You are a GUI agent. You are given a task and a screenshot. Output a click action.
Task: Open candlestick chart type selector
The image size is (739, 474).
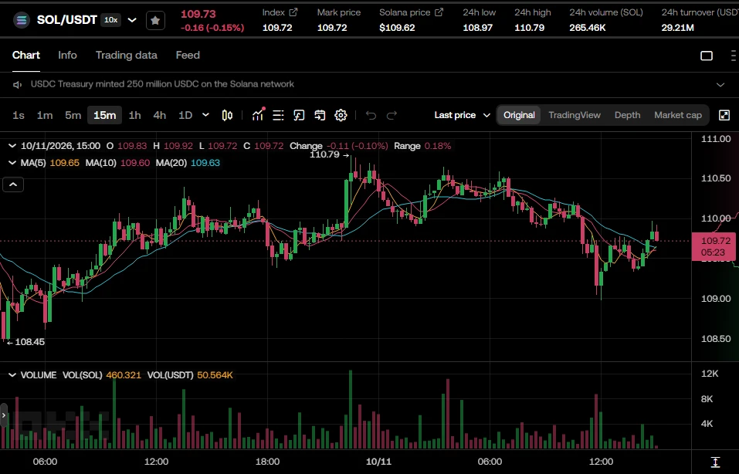(227, 115)
